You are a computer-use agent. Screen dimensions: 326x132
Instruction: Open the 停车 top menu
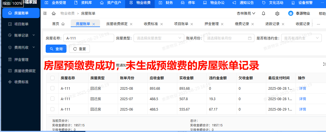tap(188, 3)
